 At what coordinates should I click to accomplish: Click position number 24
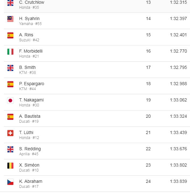[x=148, y=181]
